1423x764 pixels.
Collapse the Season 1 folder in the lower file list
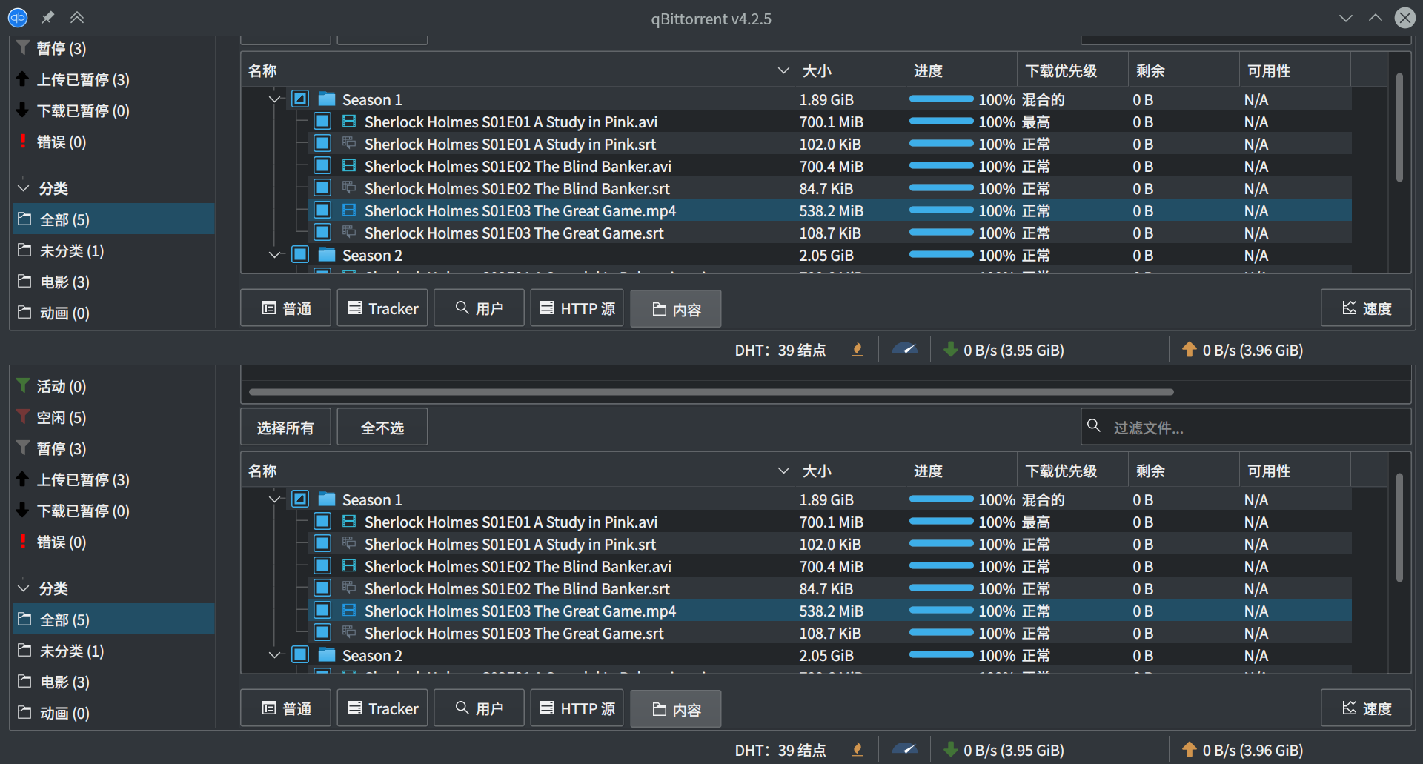(275, 499)
